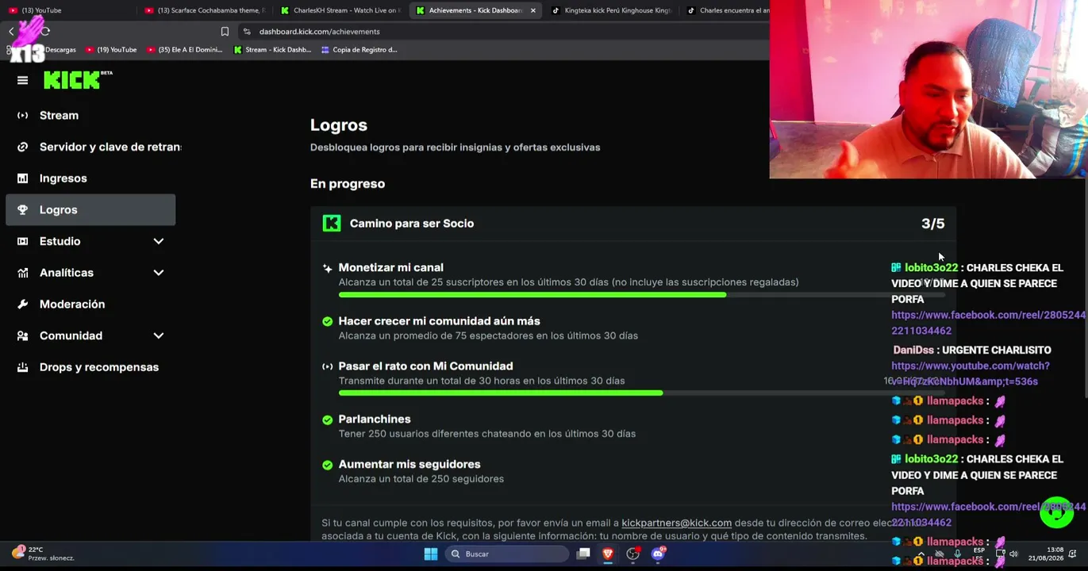Click the Stream broadcast icon in the sidebar
This screenshot has width=1088, height=571.
22,116
